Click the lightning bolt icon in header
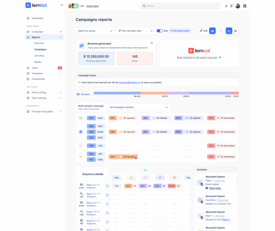Viewport: 275px width, 231px height. click(x=226, y=6)
